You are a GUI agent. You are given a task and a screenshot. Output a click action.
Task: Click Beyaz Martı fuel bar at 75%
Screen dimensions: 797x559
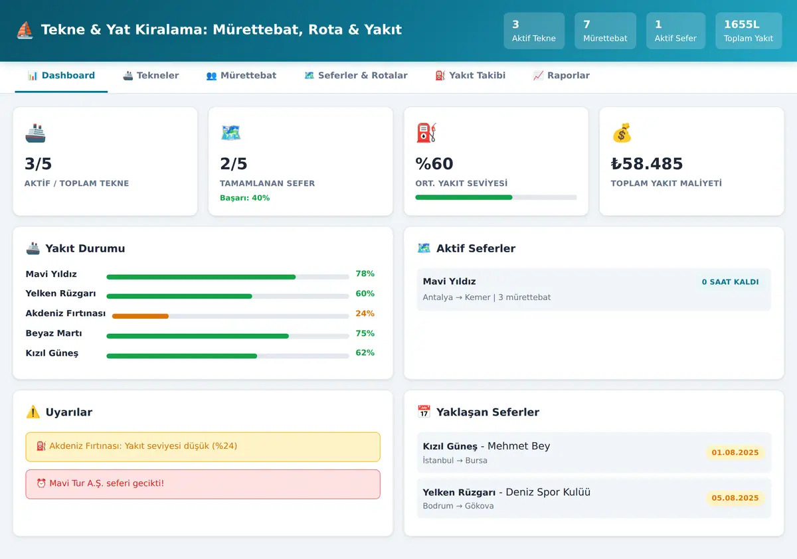pyautogui.click(x=228, y=336)
